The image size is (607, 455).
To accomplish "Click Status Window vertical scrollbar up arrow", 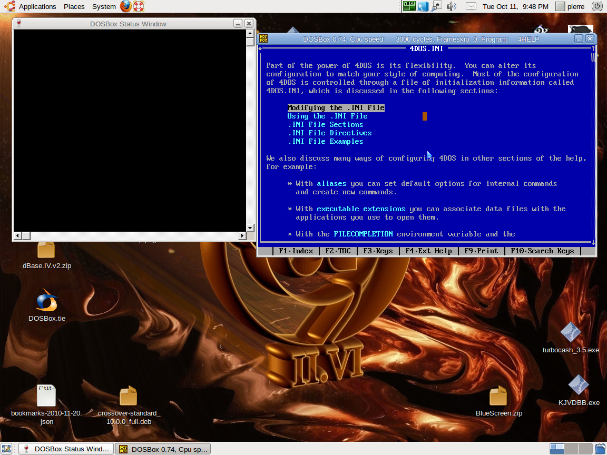I will [x=250, y=33].
